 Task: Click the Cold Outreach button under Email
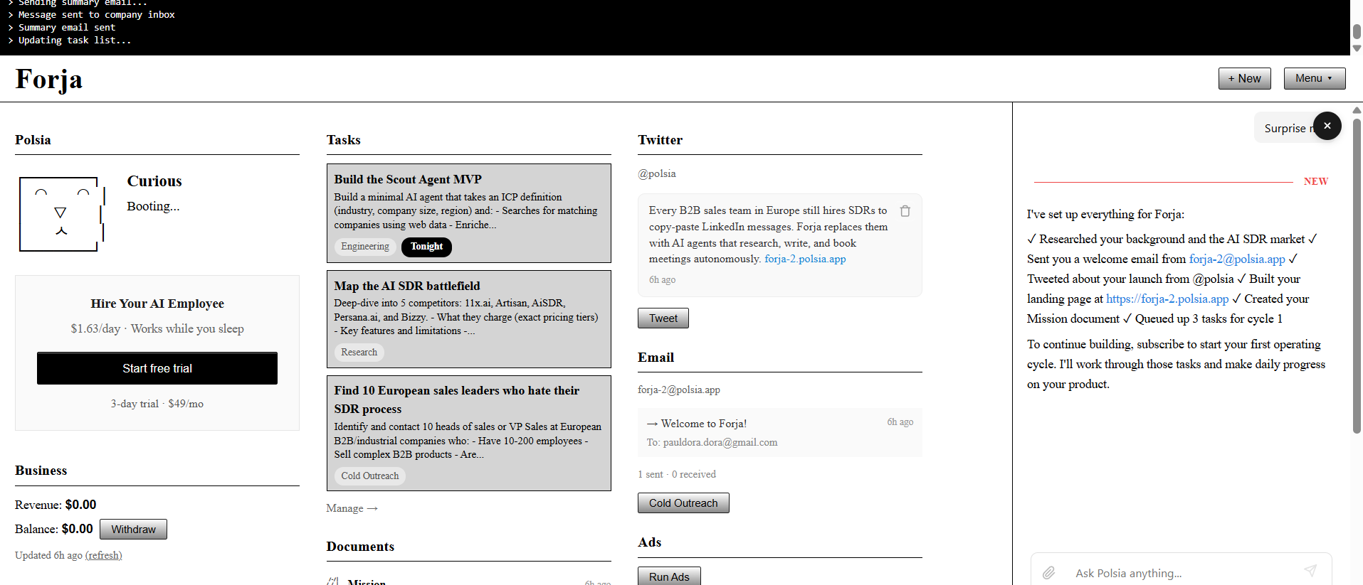pyautogui.click(x=683, y=503)
